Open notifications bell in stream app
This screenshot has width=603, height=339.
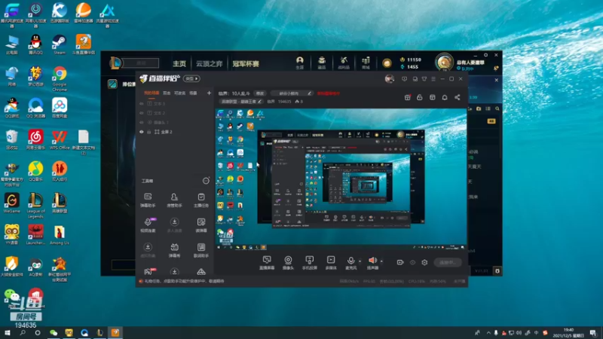pyautogui.click(x=445, y=98)
